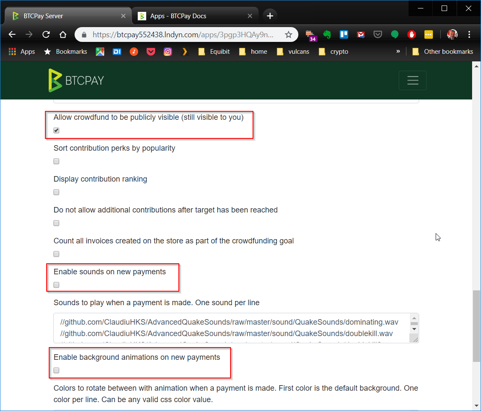Click the BTCPAY logo in the header
This screenshot has height=411, width=481.
76,80
